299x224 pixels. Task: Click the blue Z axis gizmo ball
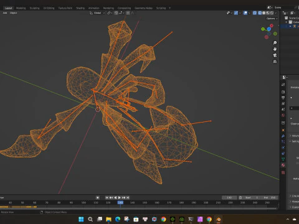tap(269, 29)
